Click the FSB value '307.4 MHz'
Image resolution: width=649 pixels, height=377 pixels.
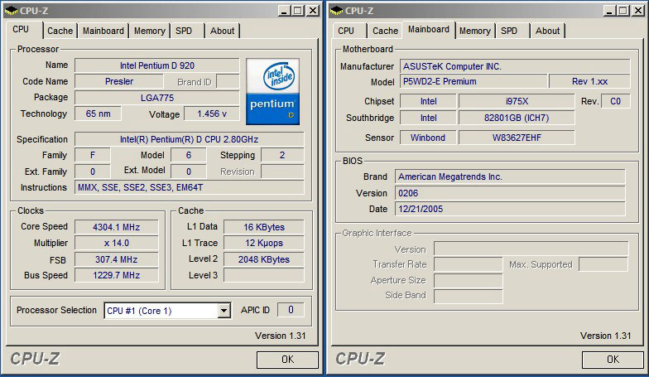point(116,259)
